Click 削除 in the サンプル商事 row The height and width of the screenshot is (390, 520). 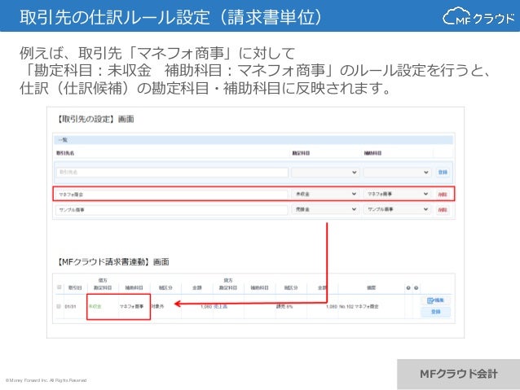click(x=443, y=210)
